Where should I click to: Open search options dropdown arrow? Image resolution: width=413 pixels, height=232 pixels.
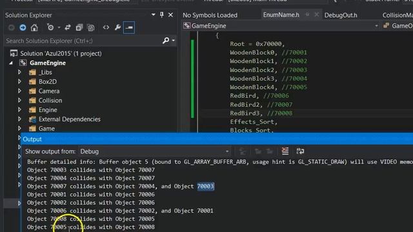174,41
